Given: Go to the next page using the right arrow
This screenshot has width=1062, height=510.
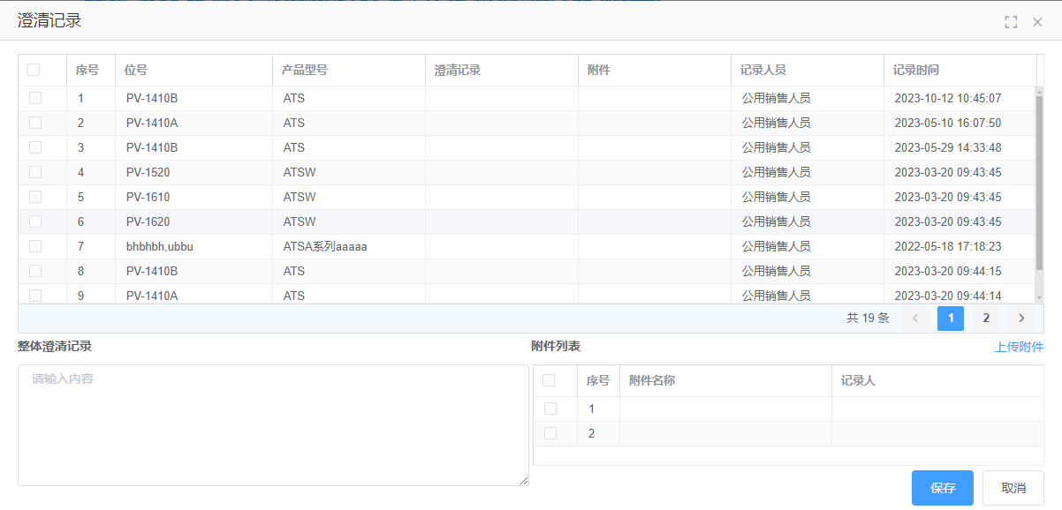Looking at the screenshot, I should (1021, 319).
